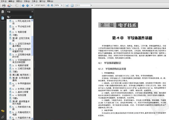Screen dimensions: 169x120
Task: Open bookmark 3.6 三相交流电路
Action: pos(21,69)
